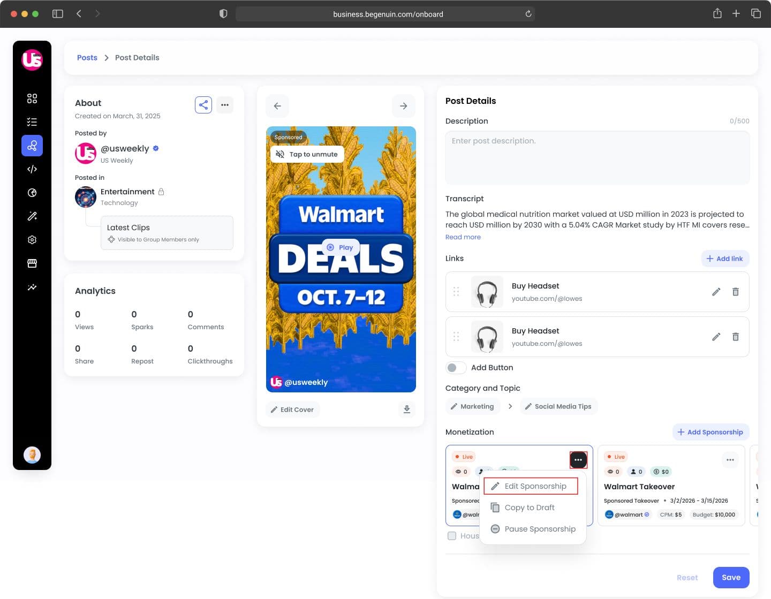Select the Latest Clips group box

pyautogui.click(x=167, y=233)
